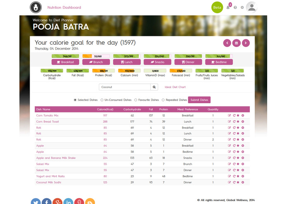Refresh icon in Yogurt and Mint Raita row

click(234, 176)
